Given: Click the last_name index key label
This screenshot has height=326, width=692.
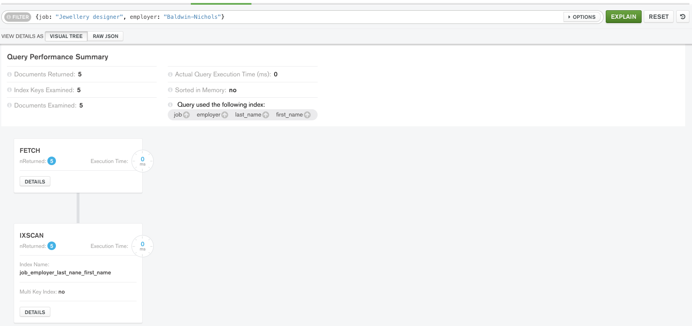Looking at the screenshot, I should point(248,115).
